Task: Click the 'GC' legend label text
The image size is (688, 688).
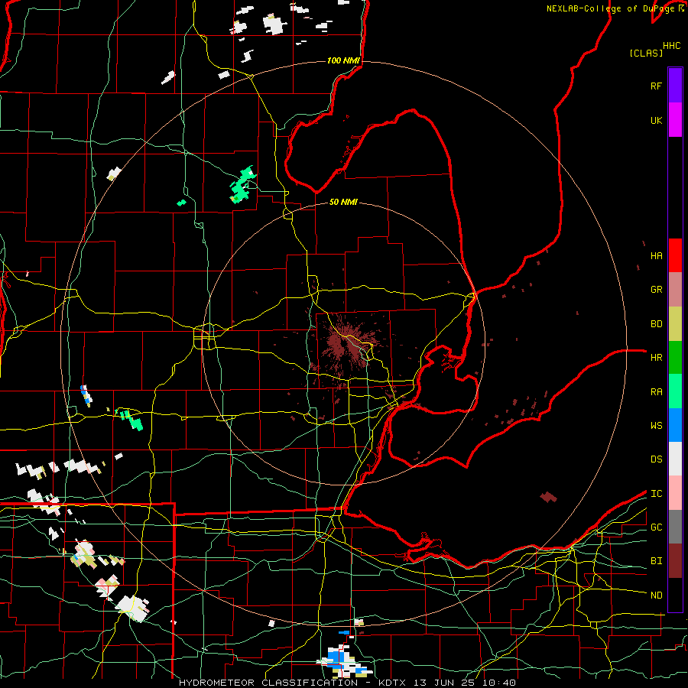Action: pos(656,527)
